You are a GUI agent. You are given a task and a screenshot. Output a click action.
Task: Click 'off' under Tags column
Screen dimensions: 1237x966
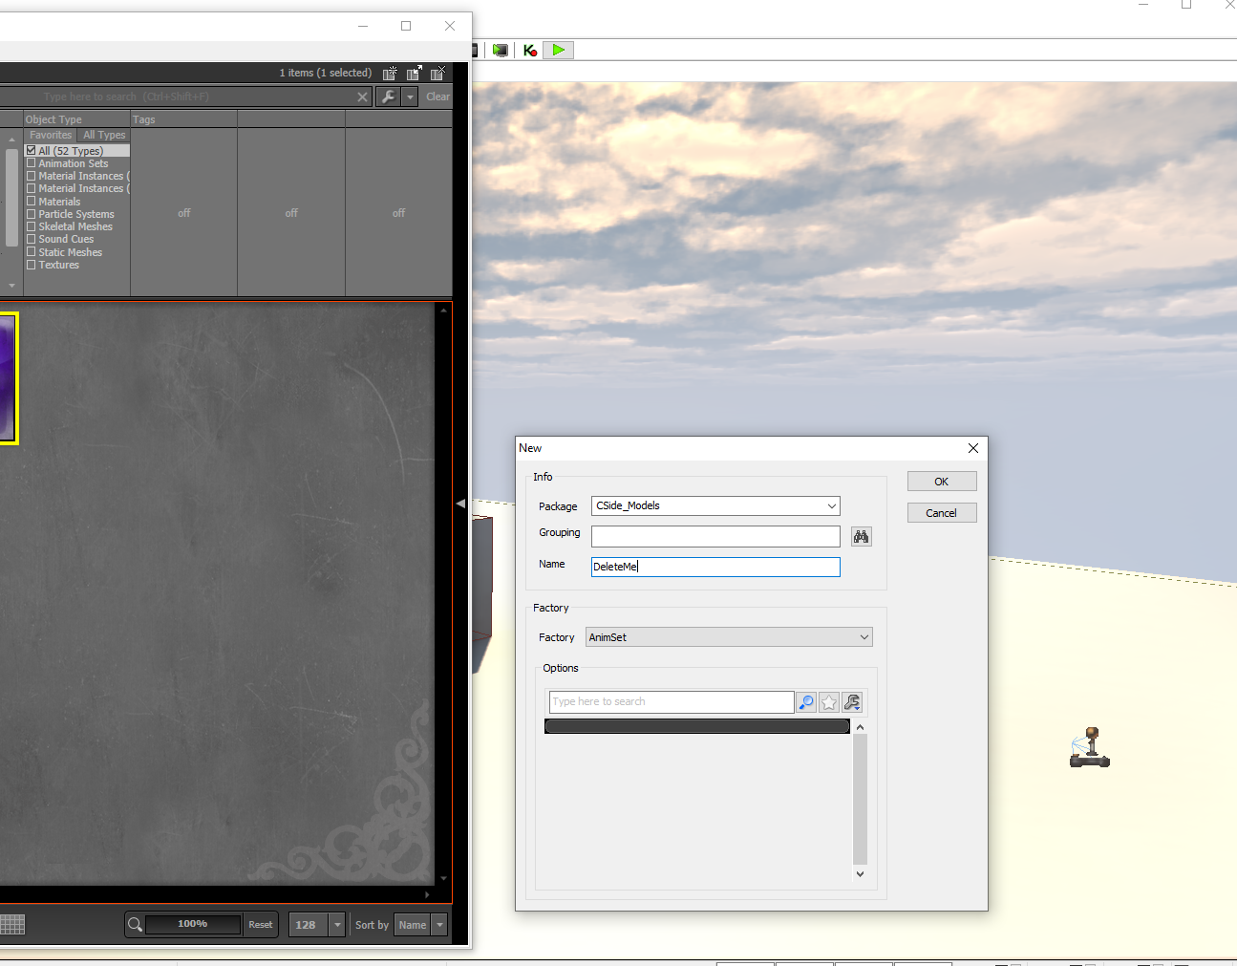click(184, 213)
